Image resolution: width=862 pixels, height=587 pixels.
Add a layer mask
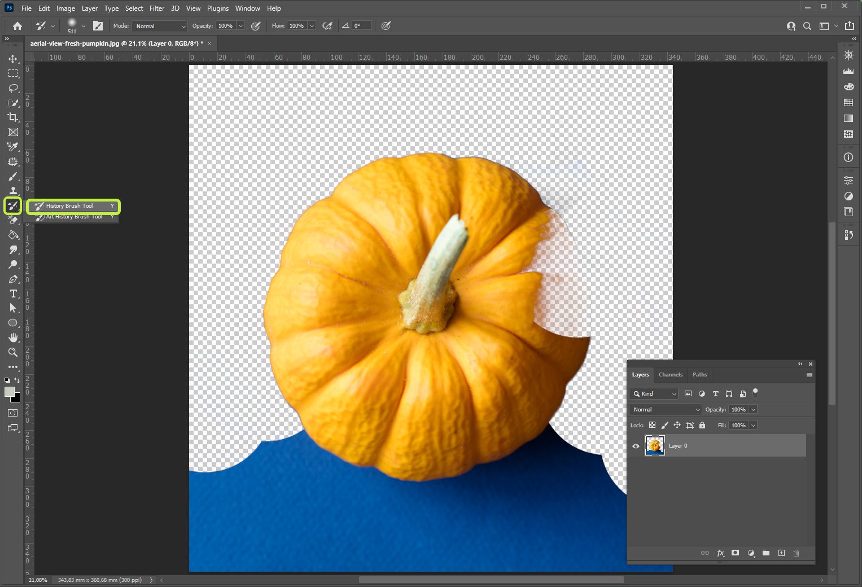(x=735, y=553)
